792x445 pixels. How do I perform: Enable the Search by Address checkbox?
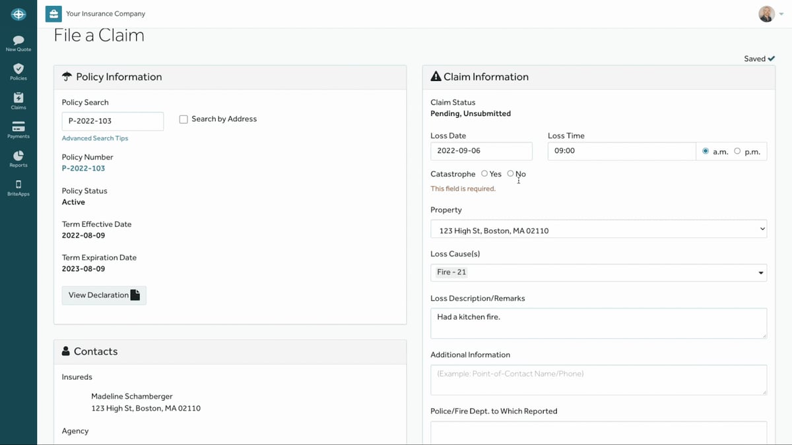183,119
